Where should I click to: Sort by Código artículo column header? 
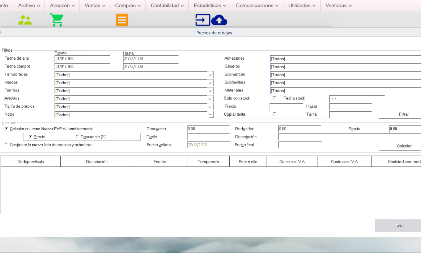tap(31, 162)
